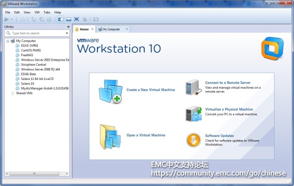Click the Software Updates link
This screenshot has height=186, width=294.
pyautogui.click(x=220, y=136)
